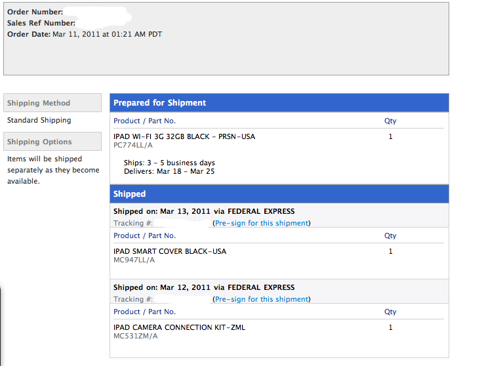The height and width of the screenshot is (366, 486).
Task: Click Pre-sign link for the Mar 13 shipment
Action: (x=261, y=223)
